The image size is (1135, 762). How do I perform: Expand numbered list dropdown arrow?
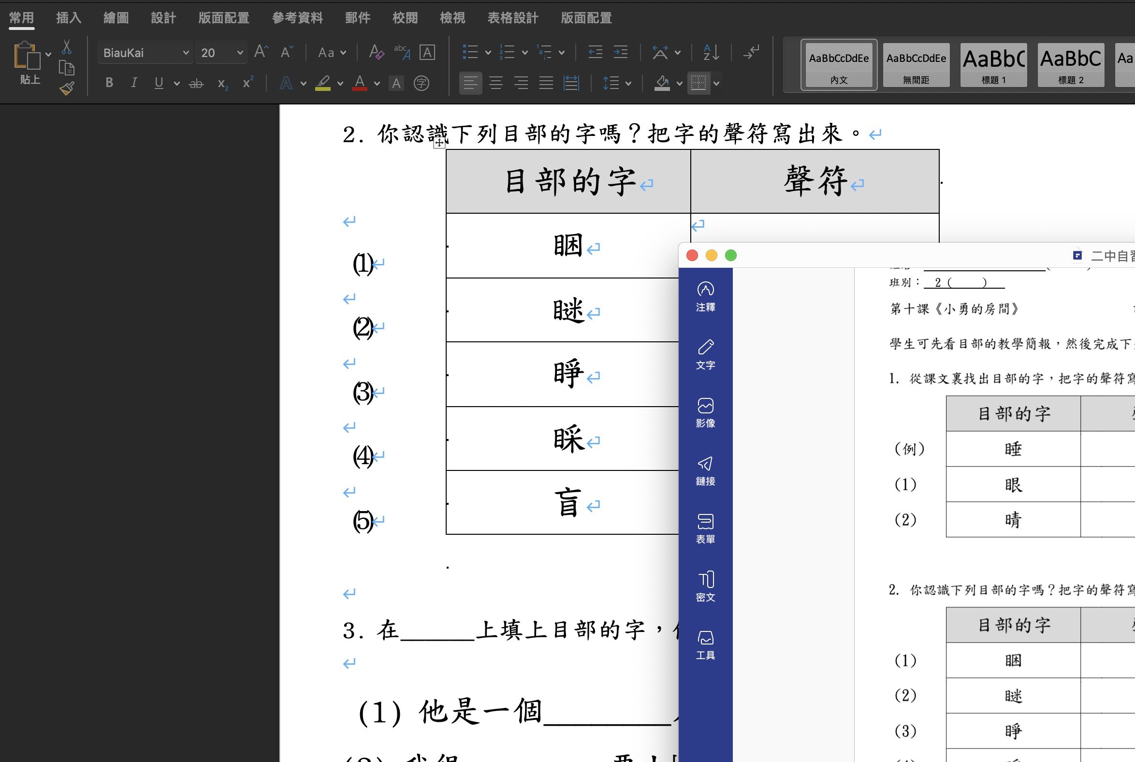525,53
